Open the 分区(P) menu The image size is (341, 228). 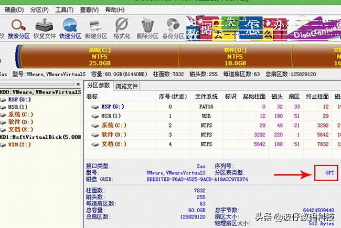coord(39,10)
